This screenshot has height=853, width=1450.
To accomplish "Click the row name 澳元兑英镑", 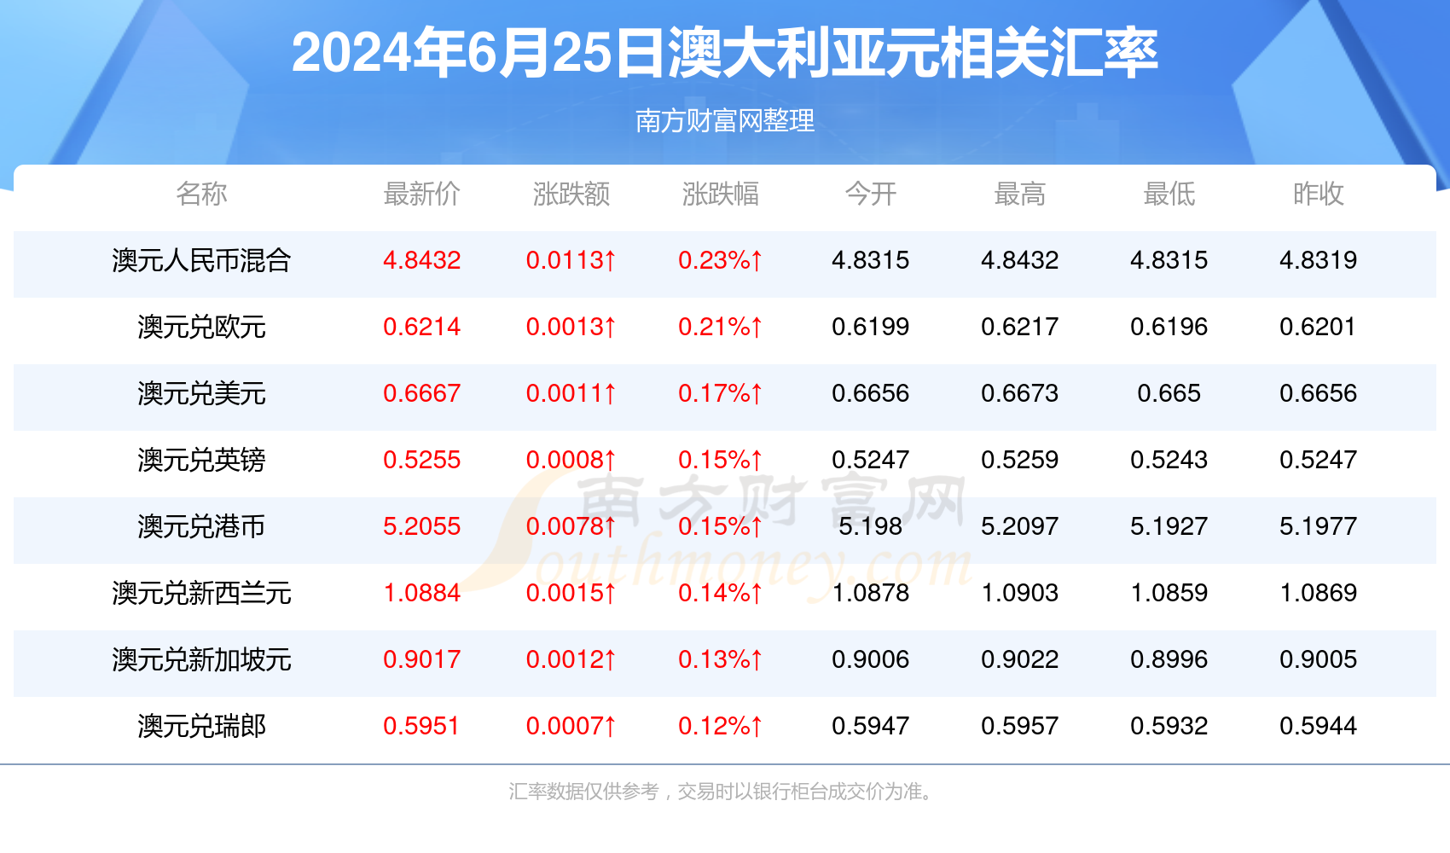I will (201, 460).
